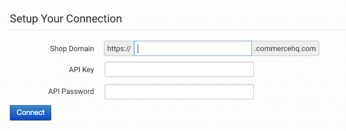Viewport: 346px width, 131px height.
Task: Select the gray https:// box
Action: click(x=119, y=48)
